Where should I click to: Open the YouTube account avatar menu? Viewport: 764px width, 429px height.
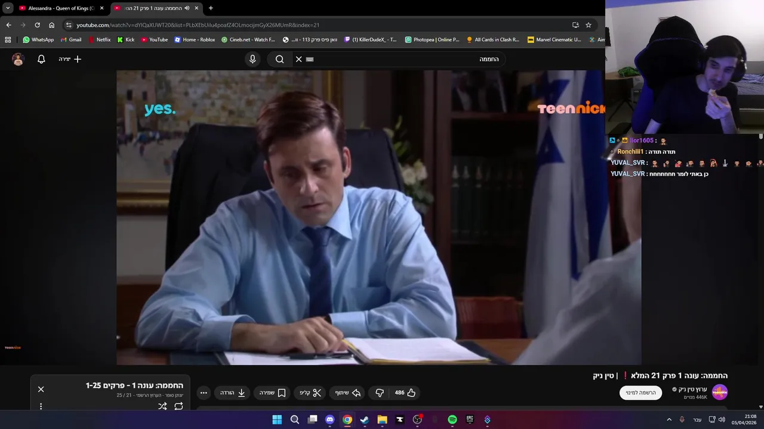pyautogui.click(x=18, y=59)
